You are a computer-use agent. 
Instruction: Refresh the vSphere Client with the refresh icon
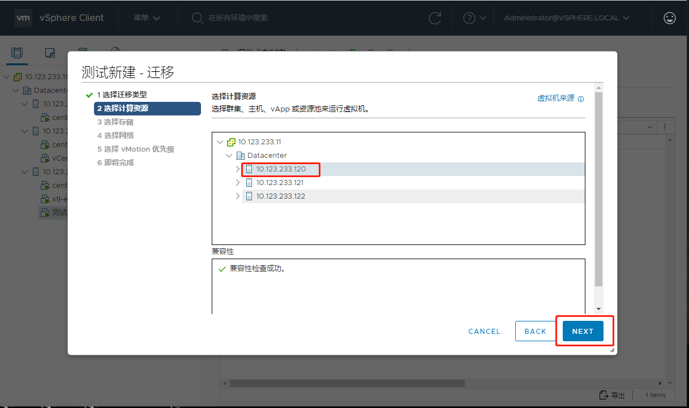(x=435, y=18)
